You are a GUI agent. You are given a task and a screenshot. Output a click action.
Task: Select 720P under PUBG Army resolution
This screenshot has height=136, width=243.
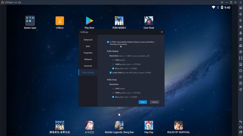113,89
